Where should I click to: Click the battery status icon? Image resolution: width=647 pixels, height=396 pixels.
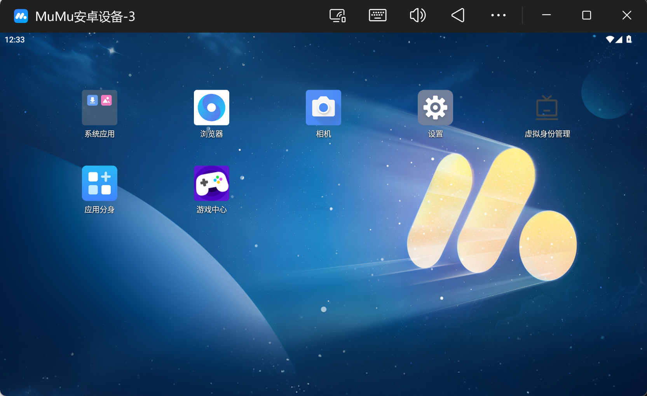coord(629,39)
